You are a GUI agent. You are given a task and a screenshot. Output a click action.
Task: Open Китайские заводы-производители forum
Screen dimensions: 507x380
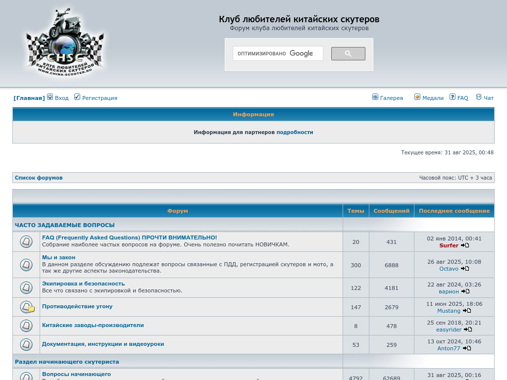(93, 325)
